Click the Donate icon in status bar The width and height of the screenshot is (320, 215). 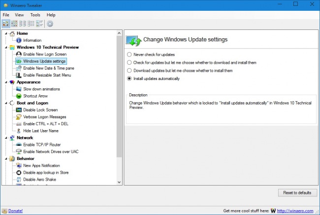(x=4, y=211)
